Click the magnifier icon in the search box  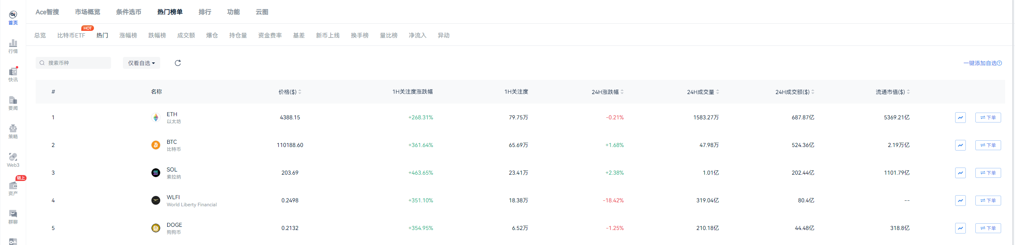pyautogui.click(x=42, y=63)
